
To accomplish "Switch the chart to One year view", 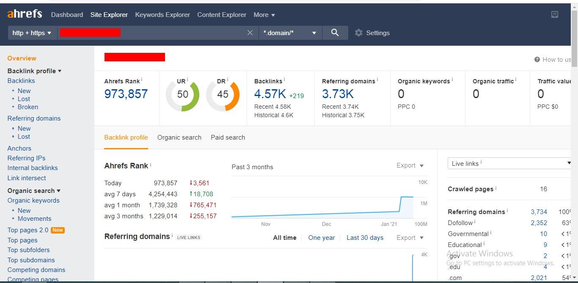I will coord(321,237).
